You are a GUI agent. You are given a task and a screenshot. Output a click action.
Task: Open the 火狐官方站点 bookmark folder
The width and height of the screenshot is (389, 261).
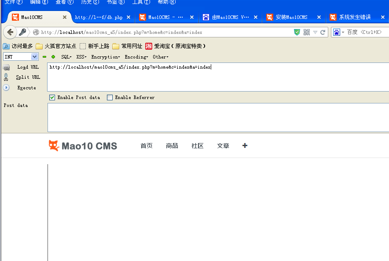[x=56, y=46]
